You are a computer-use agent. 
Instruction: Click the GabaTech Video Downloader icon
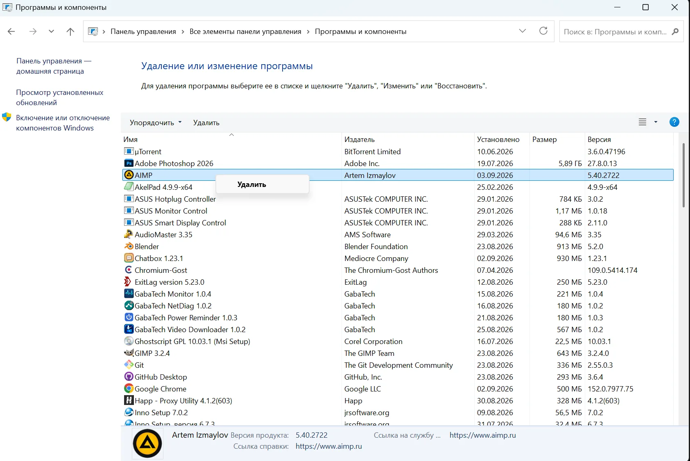[x=129, y=329]
